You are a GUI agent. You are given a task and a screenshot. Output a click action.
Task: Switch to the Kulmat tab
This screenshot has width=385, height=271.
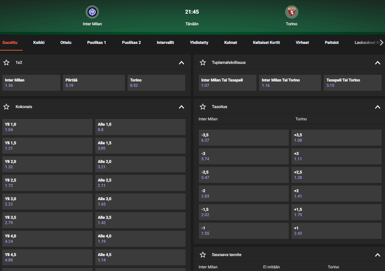tap(230, 43)
